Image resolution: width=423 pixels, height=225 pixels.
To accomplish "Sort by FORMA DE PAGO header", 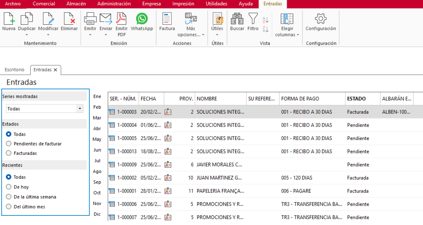I will [312, 98].
